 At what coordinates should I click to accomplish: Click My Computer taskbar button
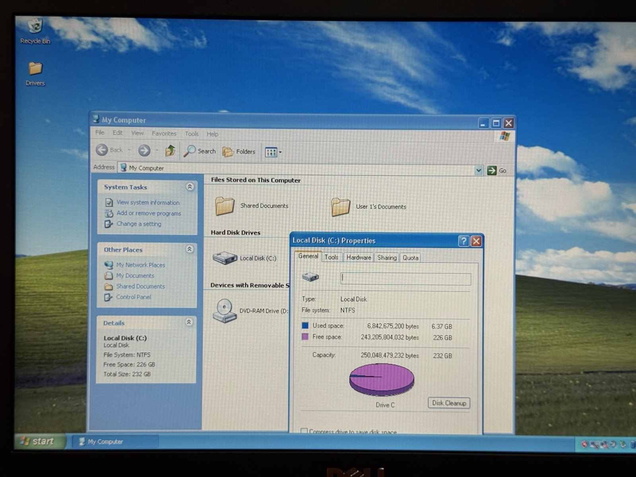pos(115,442)
